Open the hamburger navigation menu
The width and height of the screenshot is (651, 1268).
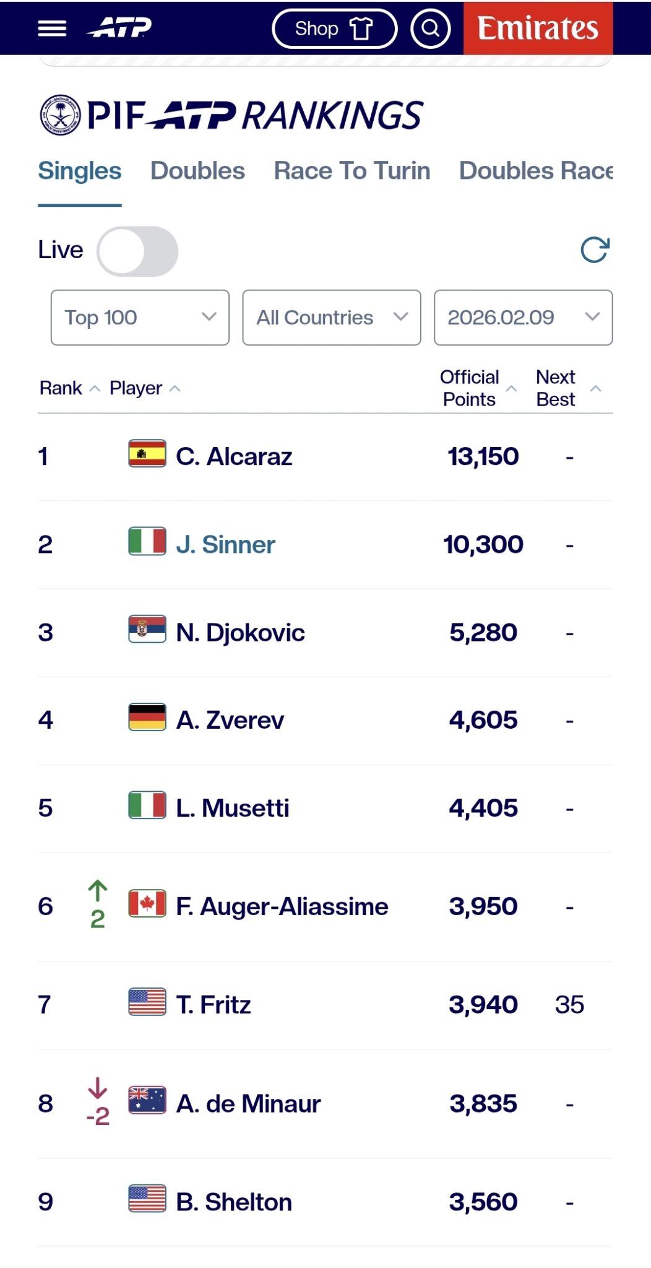[x=52, y=28]
